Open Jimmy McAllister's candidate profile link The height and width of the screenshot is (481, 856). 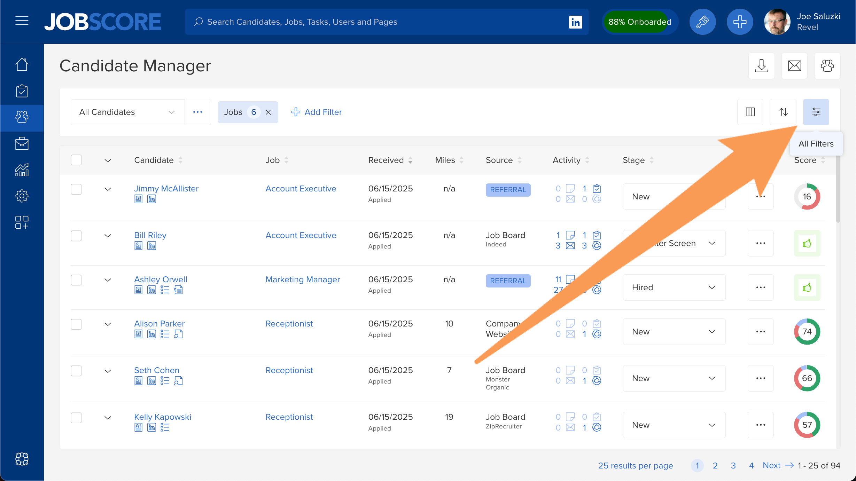[166, 189]
